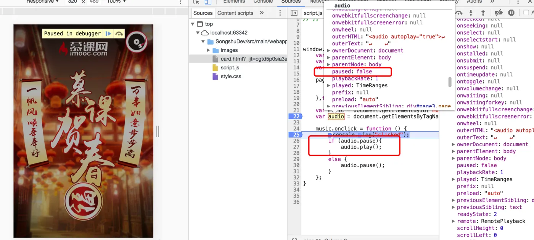Toggle the breakpoint on line 22

(294, 116)
